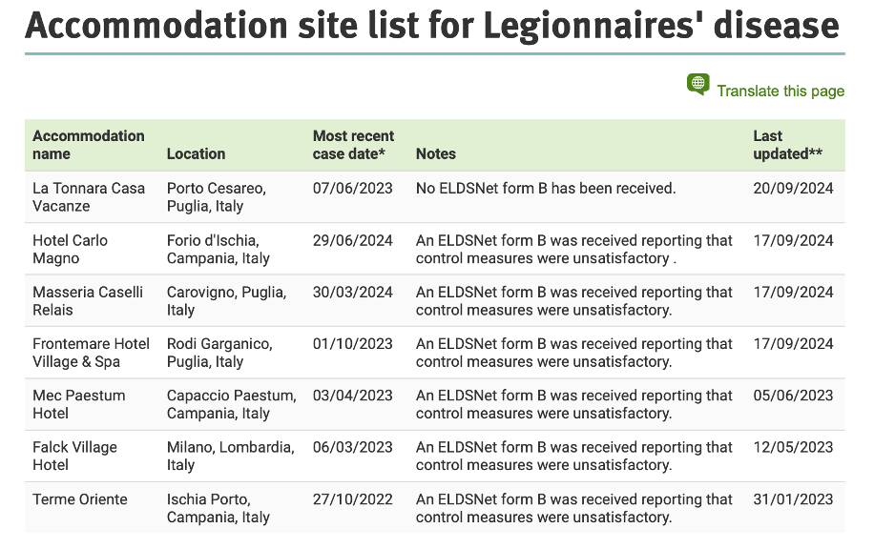This screenshot has height=549, width=874.
Task: Click the Location column header
Action: click(x=197, y=153)
